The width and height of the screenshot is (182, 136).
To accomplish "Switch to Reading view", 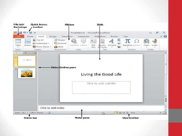I will tap(124, 113).
